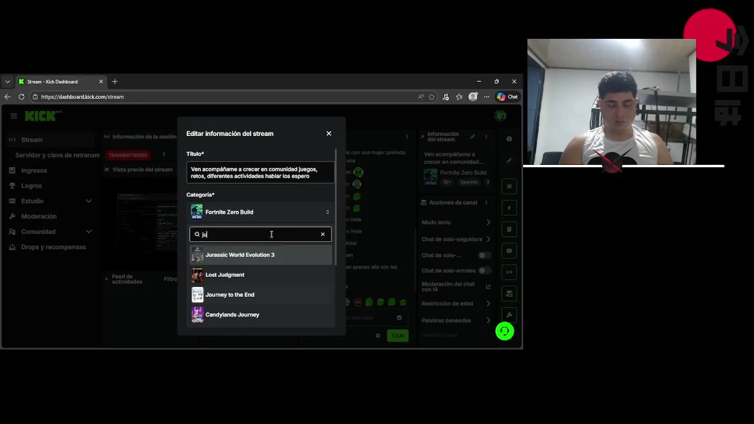Screen dimensions: 754x424
Task: Select Lost Judgment from category results
Action: point(260,275)
